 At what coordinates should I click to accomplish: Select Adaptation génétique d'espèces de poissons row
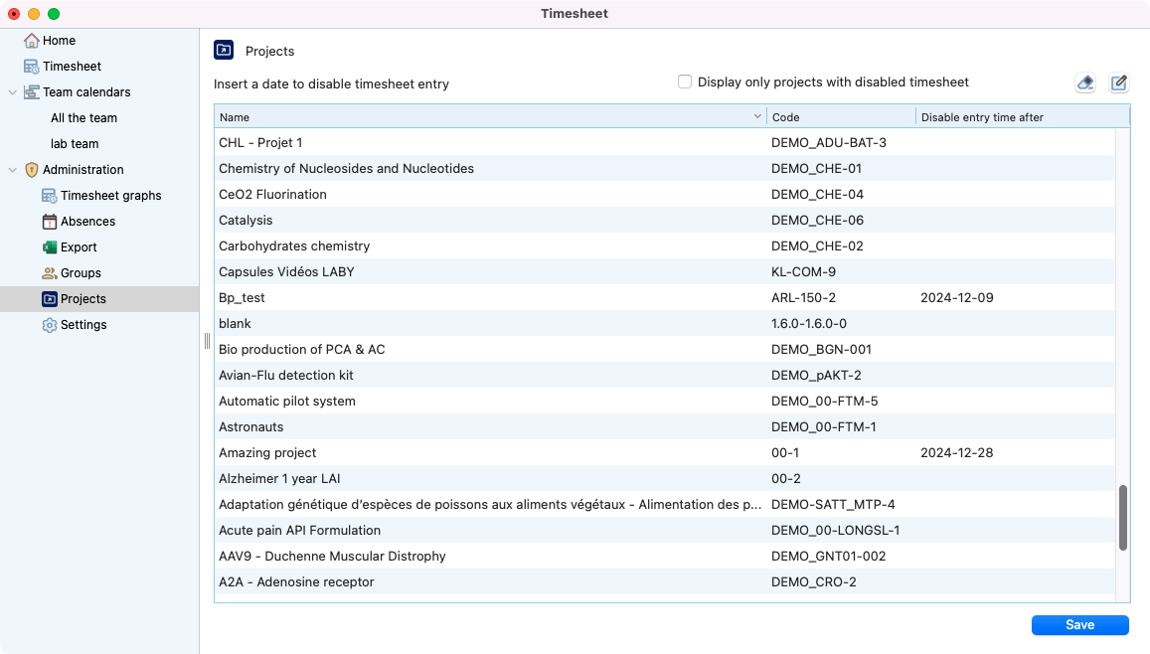click(x=665, y=505)
